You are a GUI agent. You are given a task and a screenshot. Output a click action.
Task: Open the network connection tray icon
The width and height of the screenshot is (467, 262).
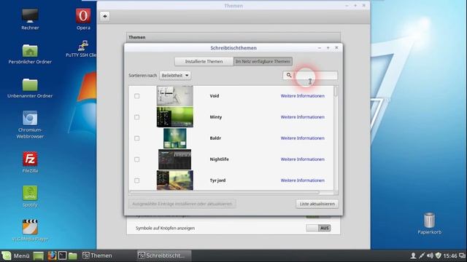pyautogui.click(x=422, y=255)
